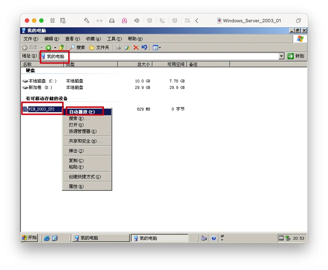Choose 自动播放(P) in context menu
The width and height of the screenshot is (328, 270).
click(x=87, y=112)
